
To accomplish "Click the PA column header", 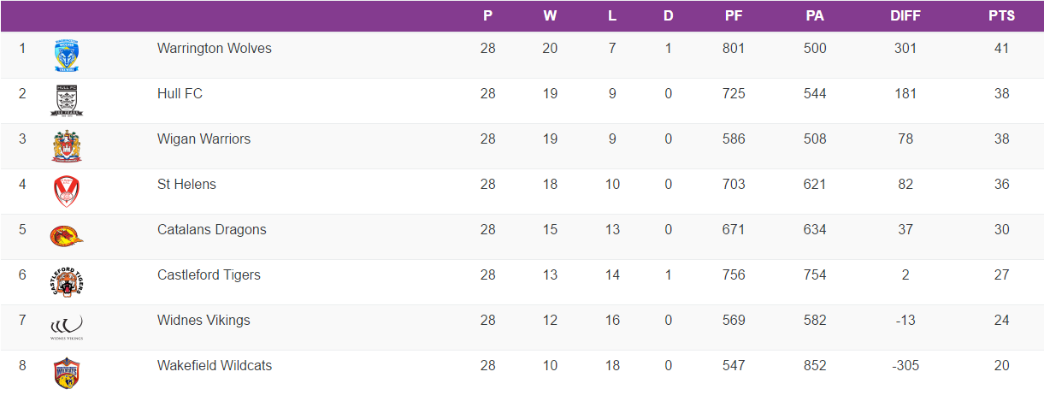I will 815,15.
